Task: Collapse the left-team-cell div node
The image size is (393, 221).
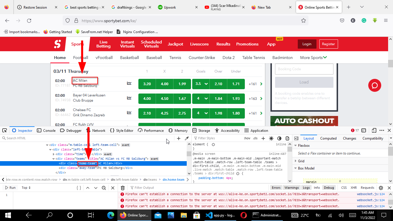Action: coord(47,145)
